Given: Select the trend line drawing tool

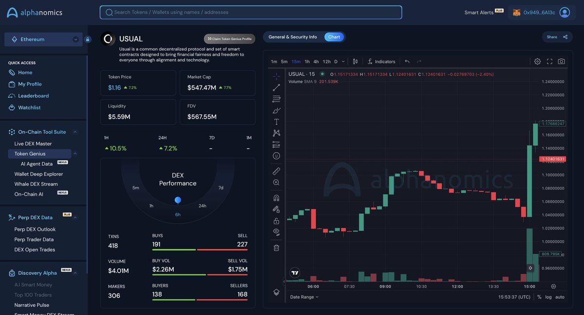Looking at the screenshot, I should [276, 87].
